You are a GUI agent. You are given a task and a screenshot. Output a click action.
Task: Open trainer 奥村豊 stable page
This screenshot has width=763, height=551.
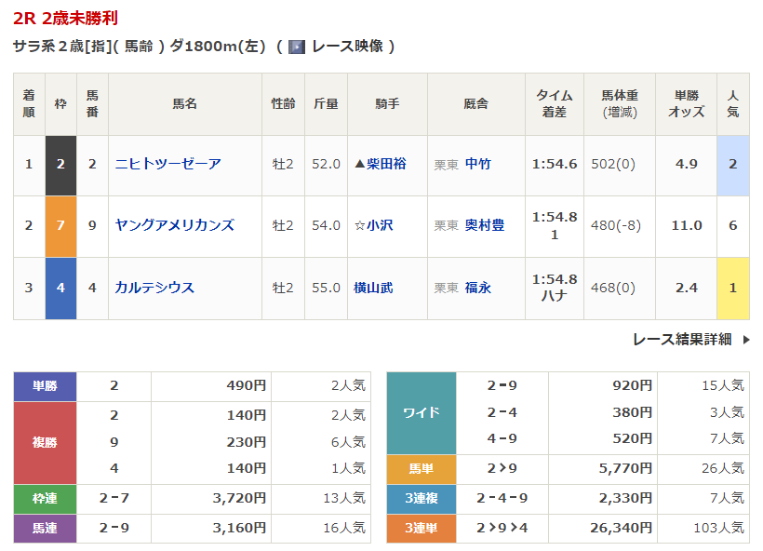[485, 225]
